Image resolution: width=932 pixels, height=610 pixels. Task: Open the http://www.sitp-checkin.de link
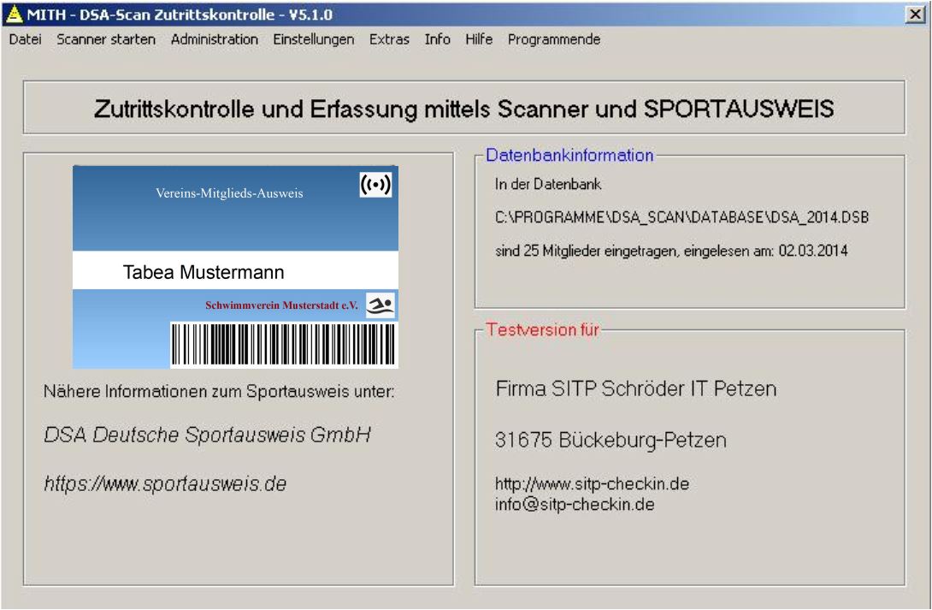pos(592,484)
